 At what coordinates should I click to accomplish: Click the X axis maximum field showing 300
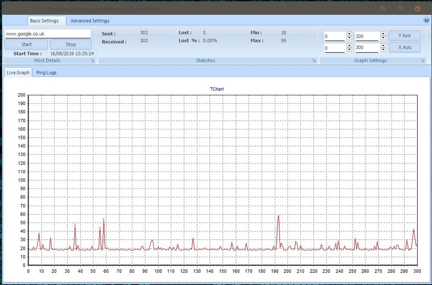366,47
